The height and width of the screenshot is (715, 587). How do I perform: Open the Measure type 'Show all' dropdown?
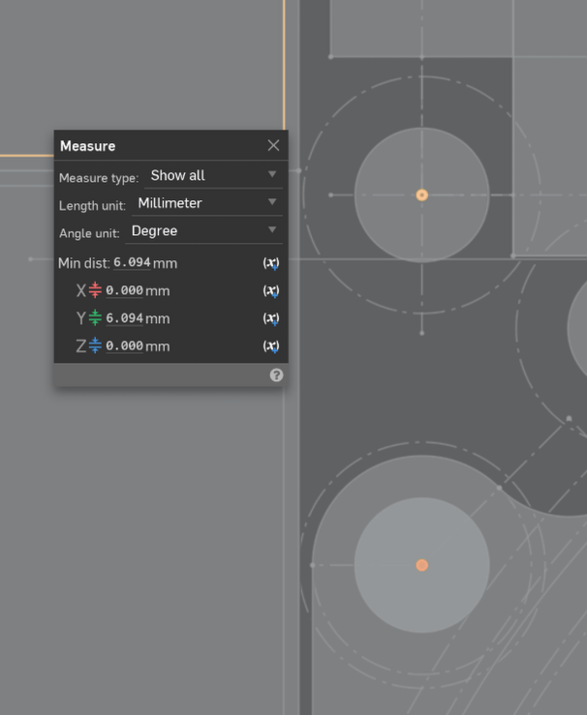213,175
